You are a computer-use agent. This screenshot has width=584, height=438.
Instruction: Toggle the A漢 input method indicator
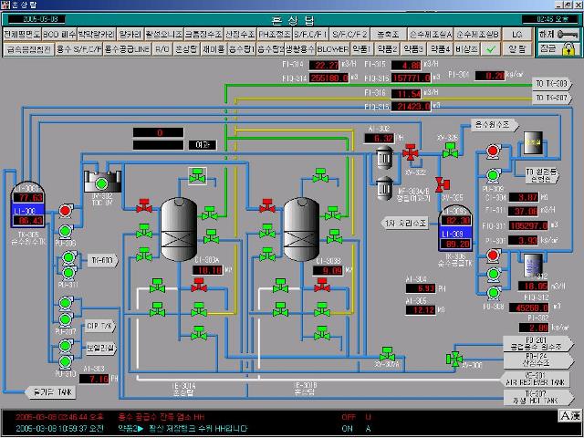point(569,416)
